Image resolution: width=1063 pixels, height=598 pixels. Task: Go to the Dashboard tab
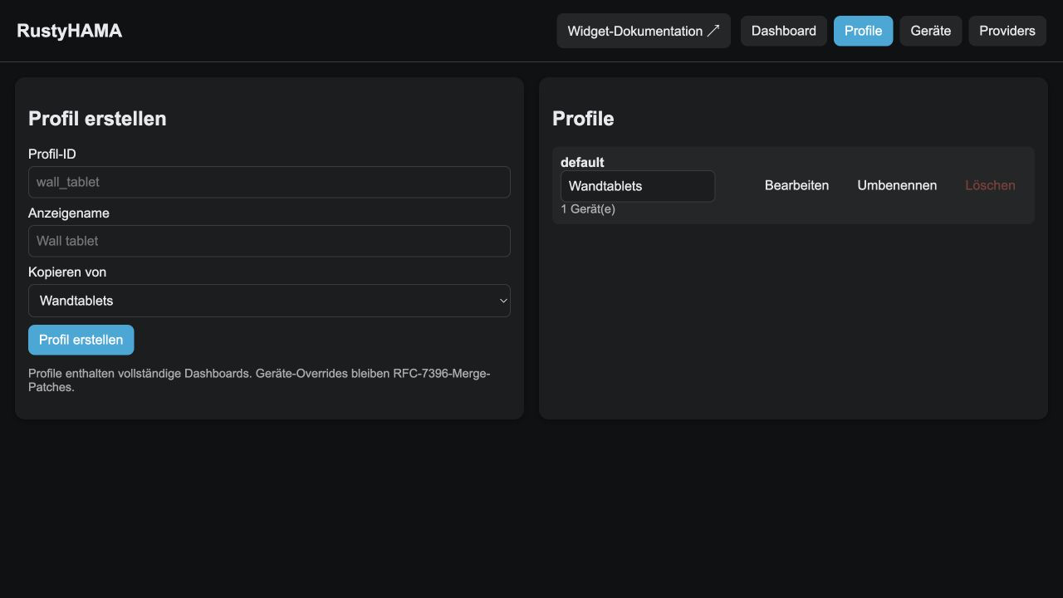[x=784, y=31]
